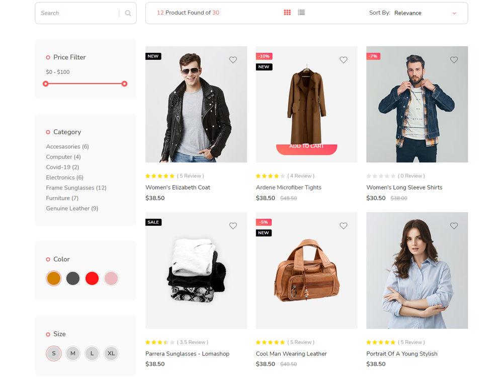
Task: Open Parrera Sunglasses - Lomashop product title
Action: pyautogui.click(x=187, y=353)
